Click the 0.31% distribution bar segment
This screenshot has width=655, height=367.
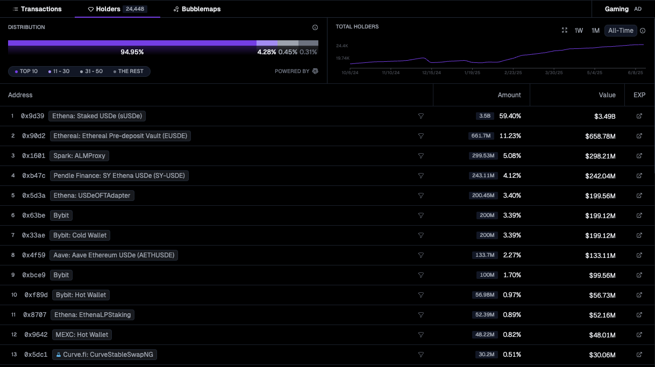click(308, 43)
